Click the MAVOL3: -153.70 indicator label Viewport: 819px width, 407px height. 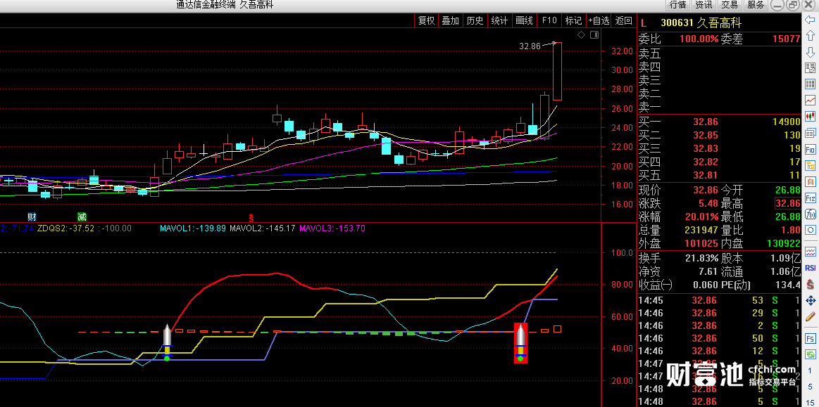click(x=332, y=228)
